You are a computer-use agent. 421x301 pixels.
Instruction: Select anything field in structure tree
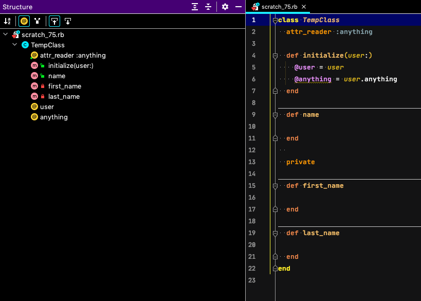click(53, 117)
